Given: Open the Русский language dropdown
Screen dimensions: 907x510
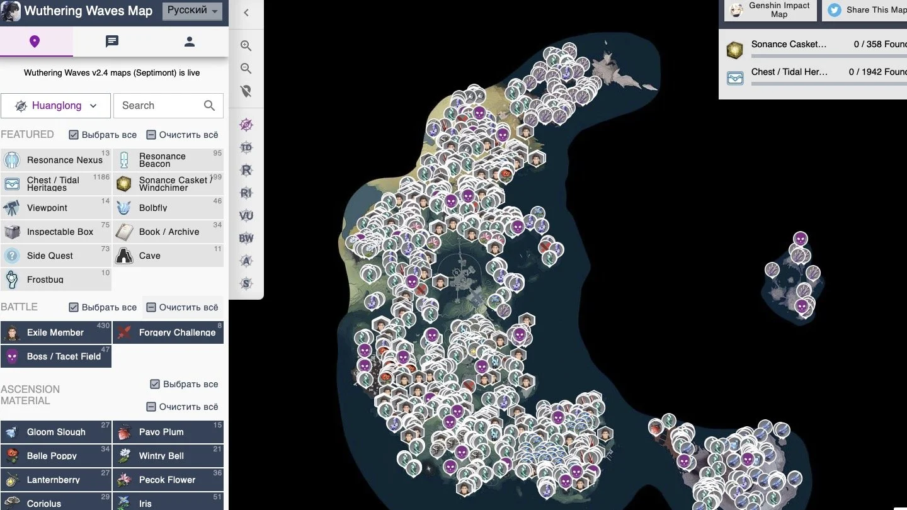Looking at the screenshot, I should tap(193, 11).
